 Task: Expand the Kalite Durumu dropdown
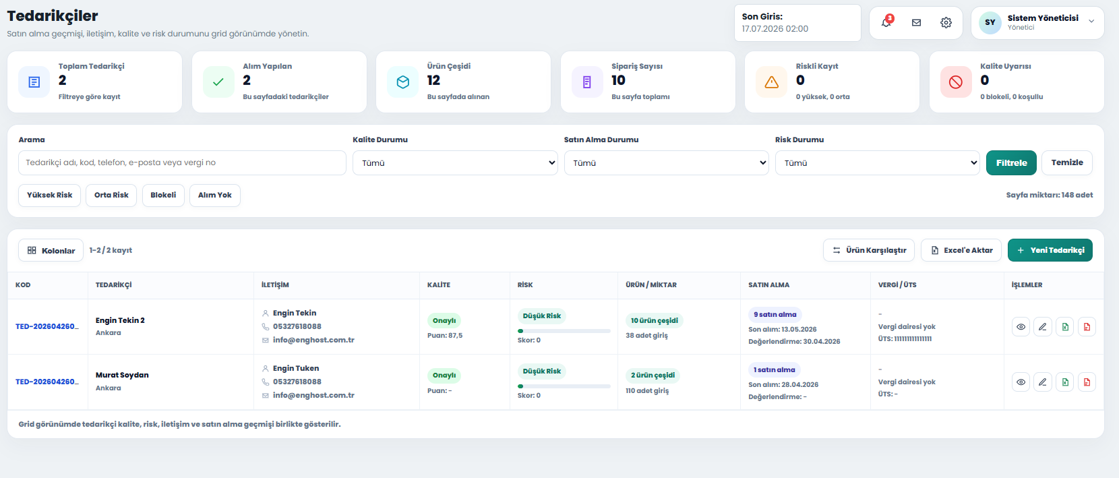(455, 162)
